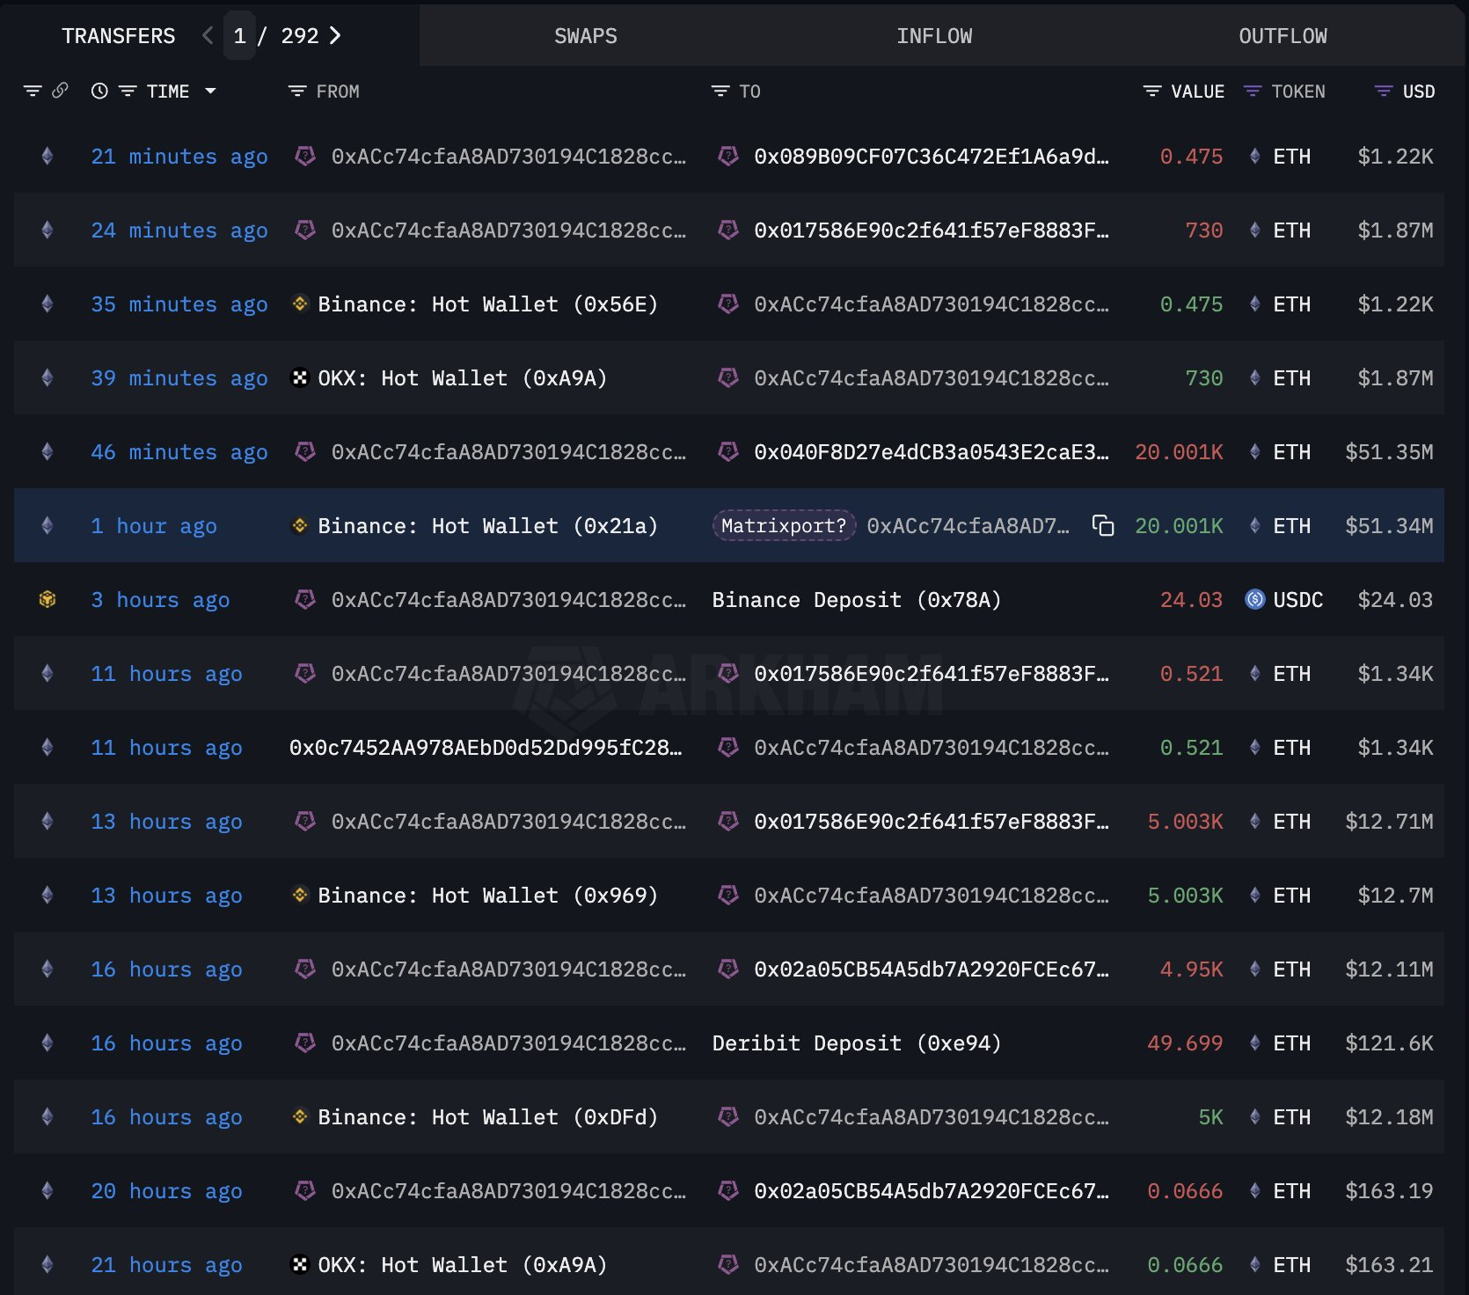This screenshot has height=1295, width=1469.
Task: Click the $12.71M USD amount
Action: pyautogui.click(x=1389, y=822)
